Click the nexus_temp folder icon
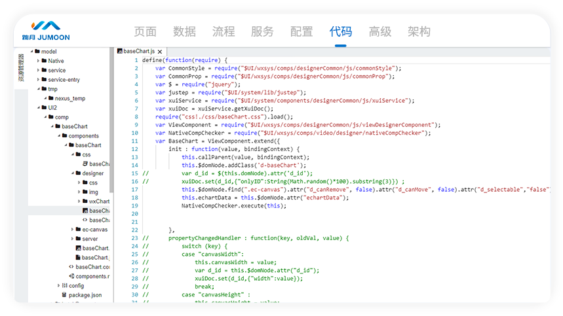 point(51,98)
